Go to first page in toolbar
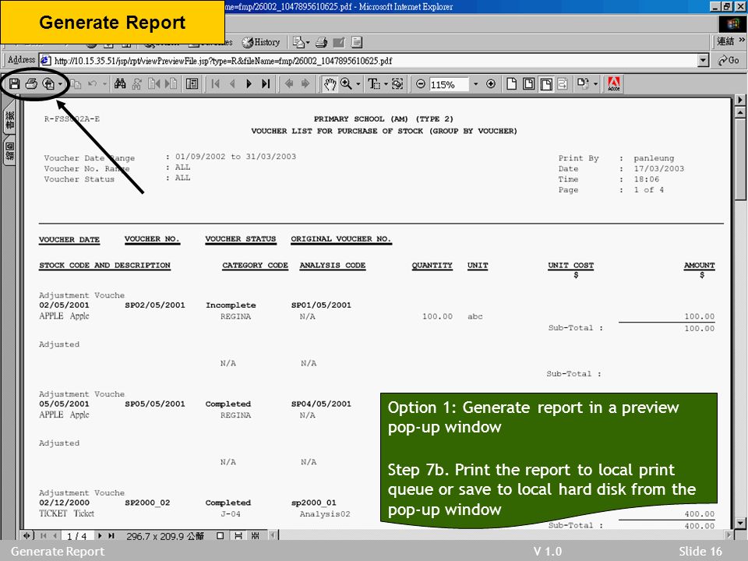The height and width of the screenshot is (561, 748). pos(216,84)
